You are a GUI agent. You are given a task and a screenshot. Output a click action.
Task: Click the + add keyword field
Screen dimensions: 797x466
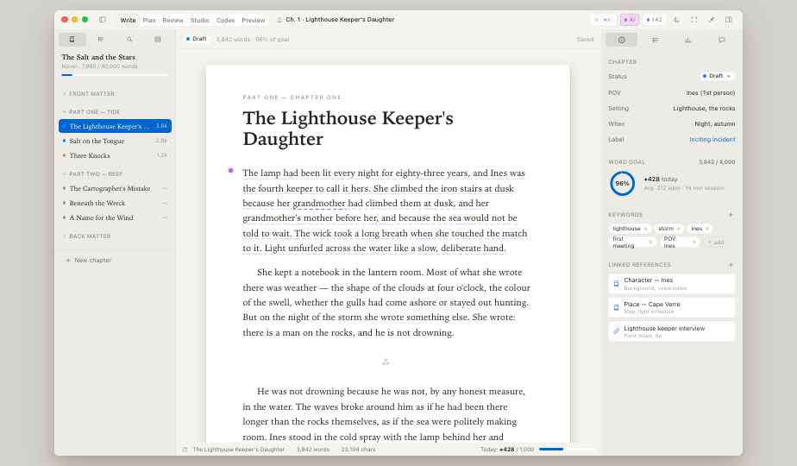pyautogui.click(x=716, y=242)
